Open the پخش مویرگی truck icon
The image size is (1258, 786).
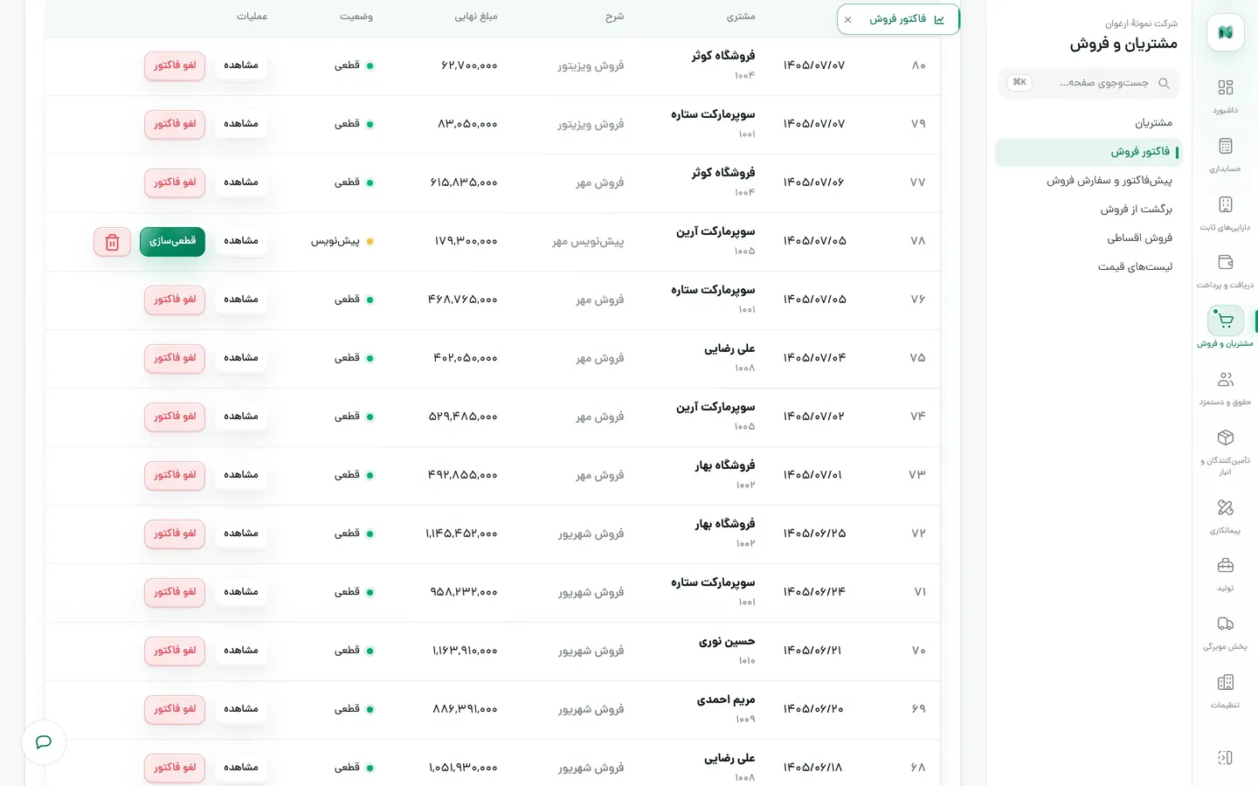coord(1225,624)
